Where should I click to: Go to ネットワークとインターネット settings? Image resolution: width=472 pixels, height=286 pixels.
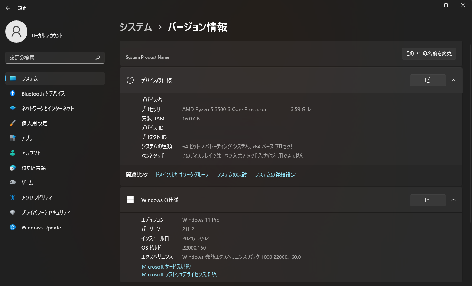55,108
